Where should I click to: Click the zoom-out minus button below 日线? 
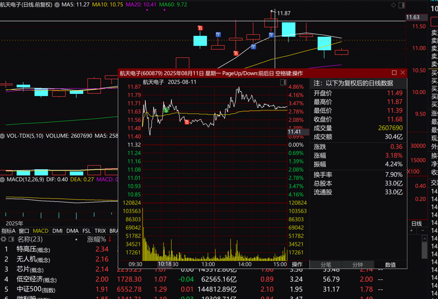point(423,231)
